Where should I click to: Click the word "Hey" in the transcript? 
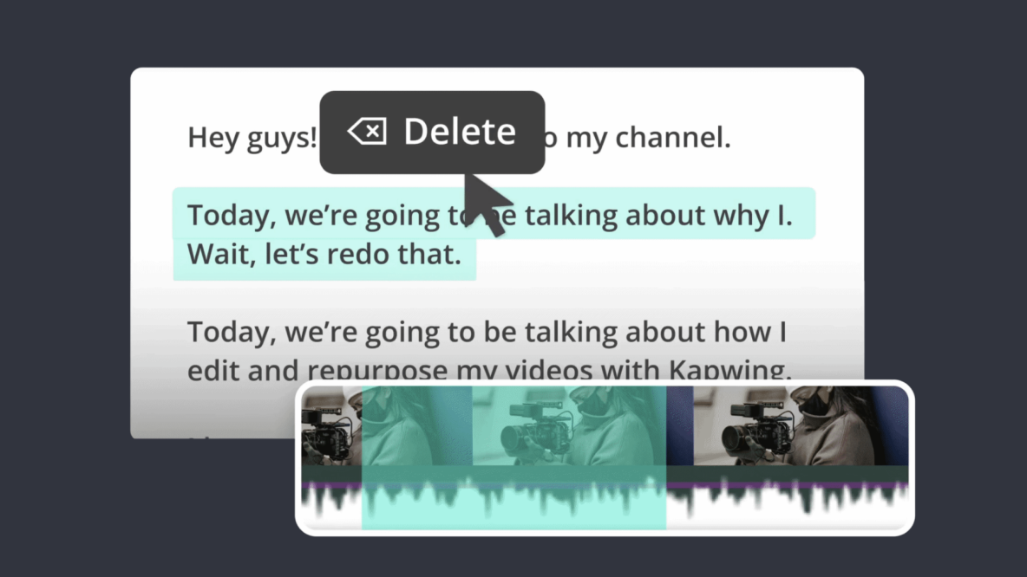point(213,138)
